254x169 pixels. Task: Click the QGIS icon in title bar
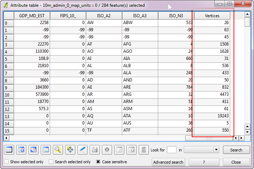[6, 5]
